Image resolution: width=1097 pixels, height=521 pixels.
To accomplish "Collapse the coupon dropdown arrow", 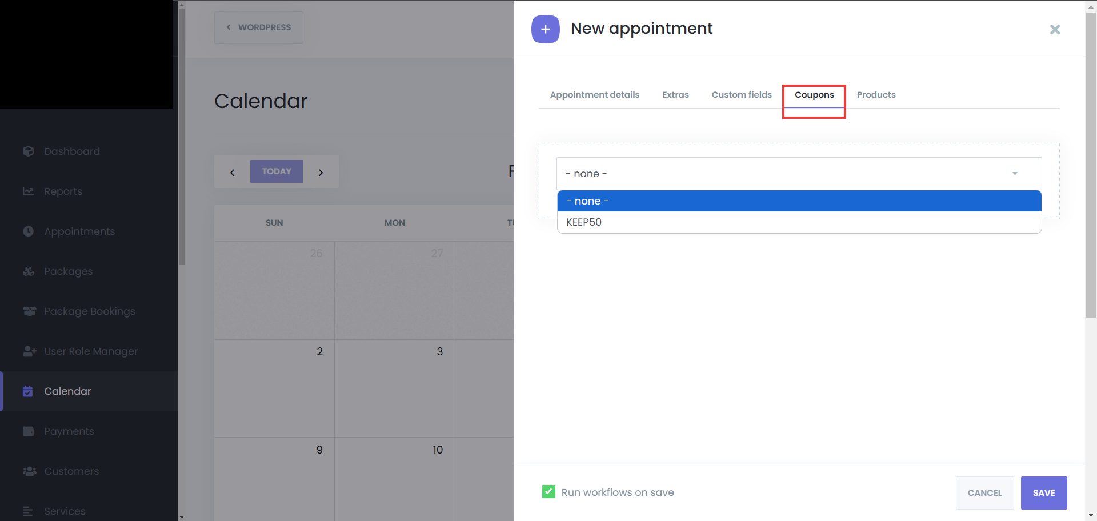I will pyautogui.click(x=1015, y=174).
